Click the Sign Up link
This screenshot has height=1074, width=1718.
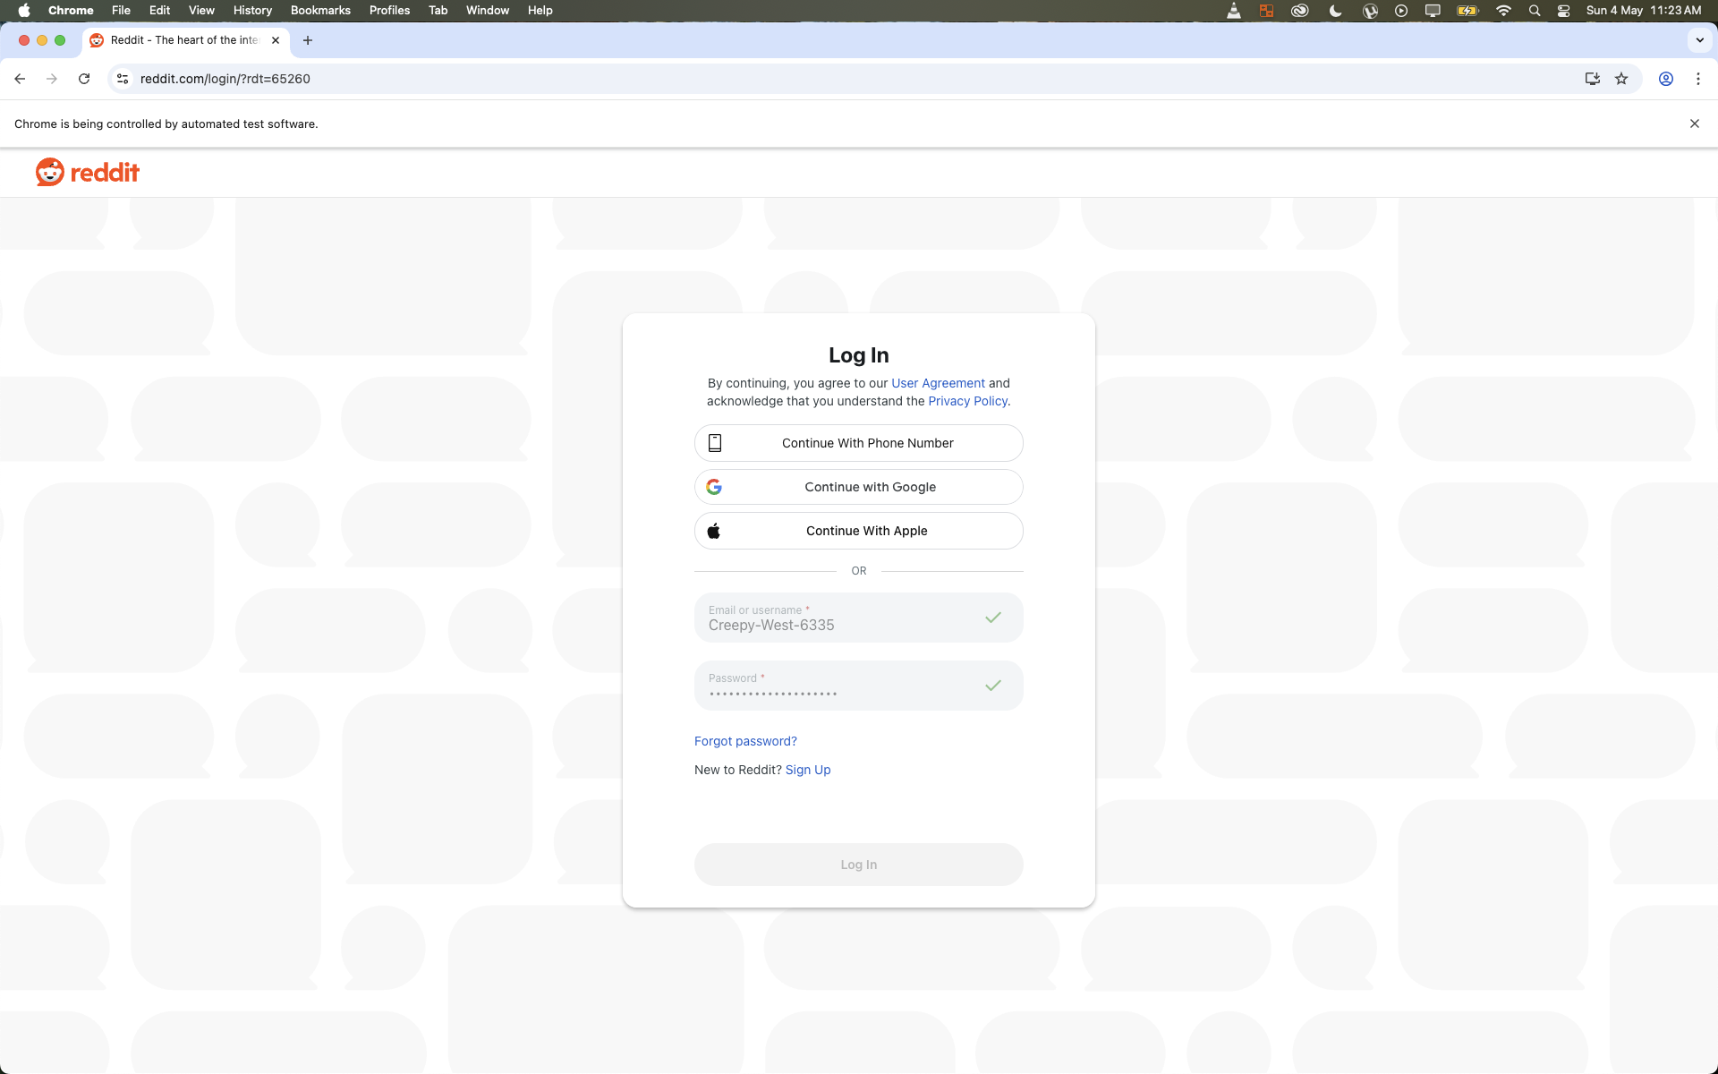[x=808, y=770]
